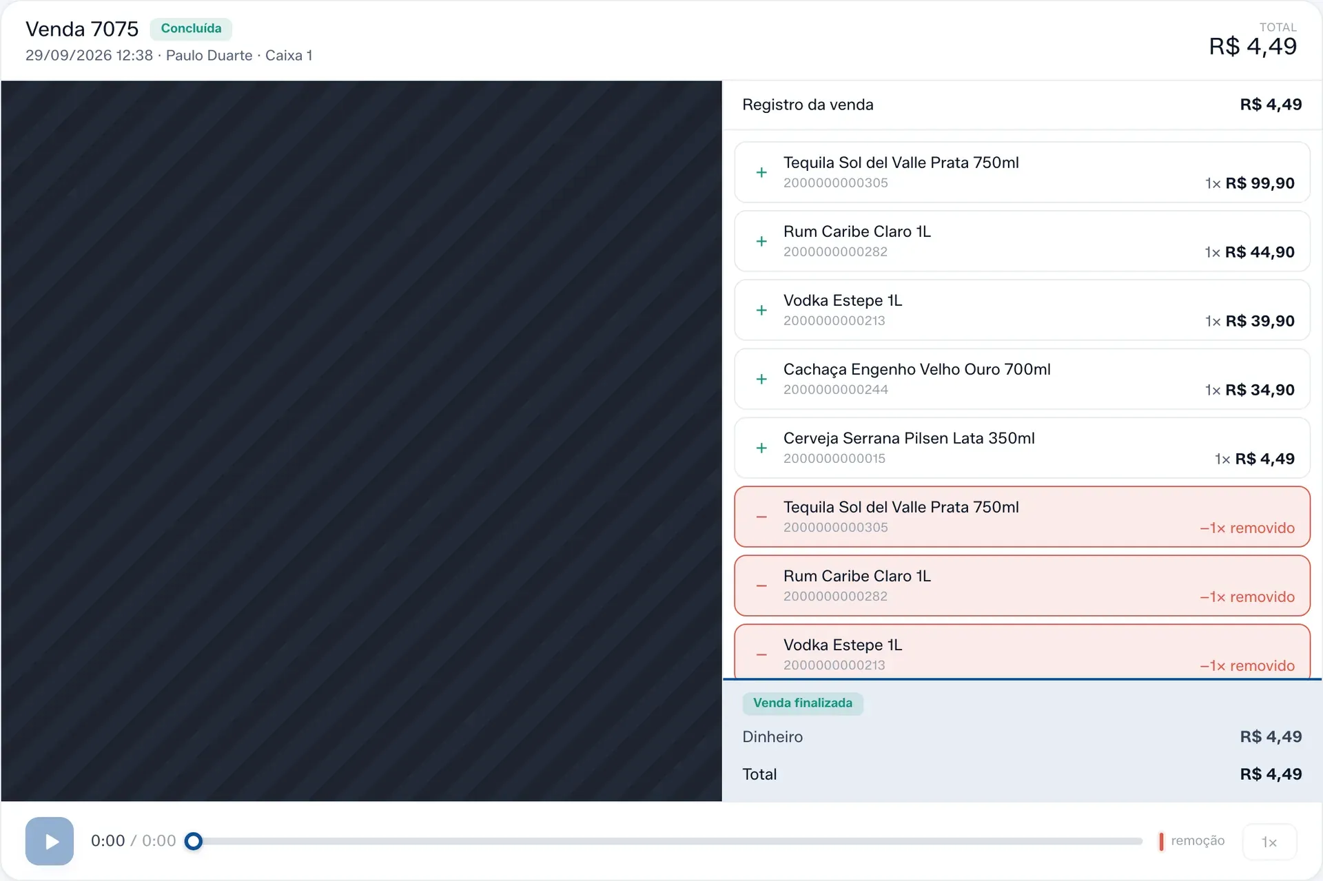Click barcode 2000000000015

coord(834,459)
